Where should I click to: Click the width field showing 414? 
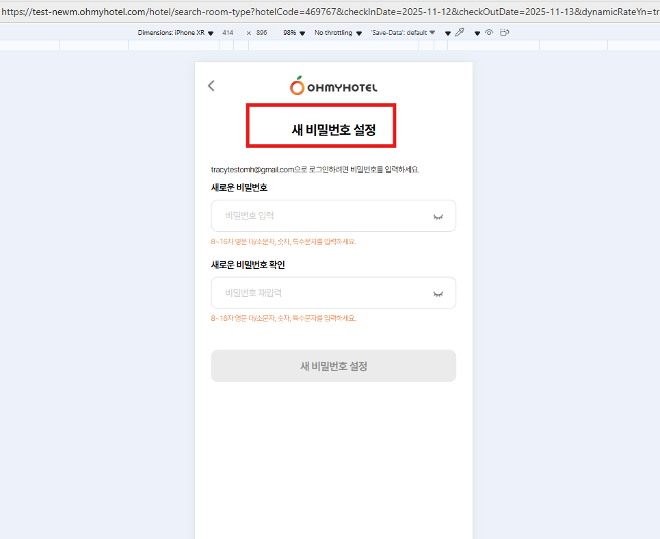[x=228, y=32]
